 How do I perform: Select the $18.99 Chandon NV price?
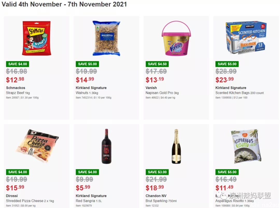(155, 188)
